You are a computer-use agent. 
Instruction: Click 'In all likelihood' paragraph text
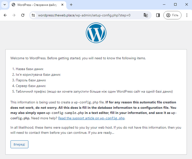coord(96,130)
